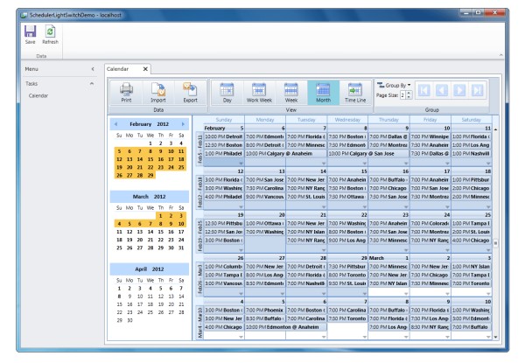
Task: Click the Export icon
Action: [x=190, y=89]
